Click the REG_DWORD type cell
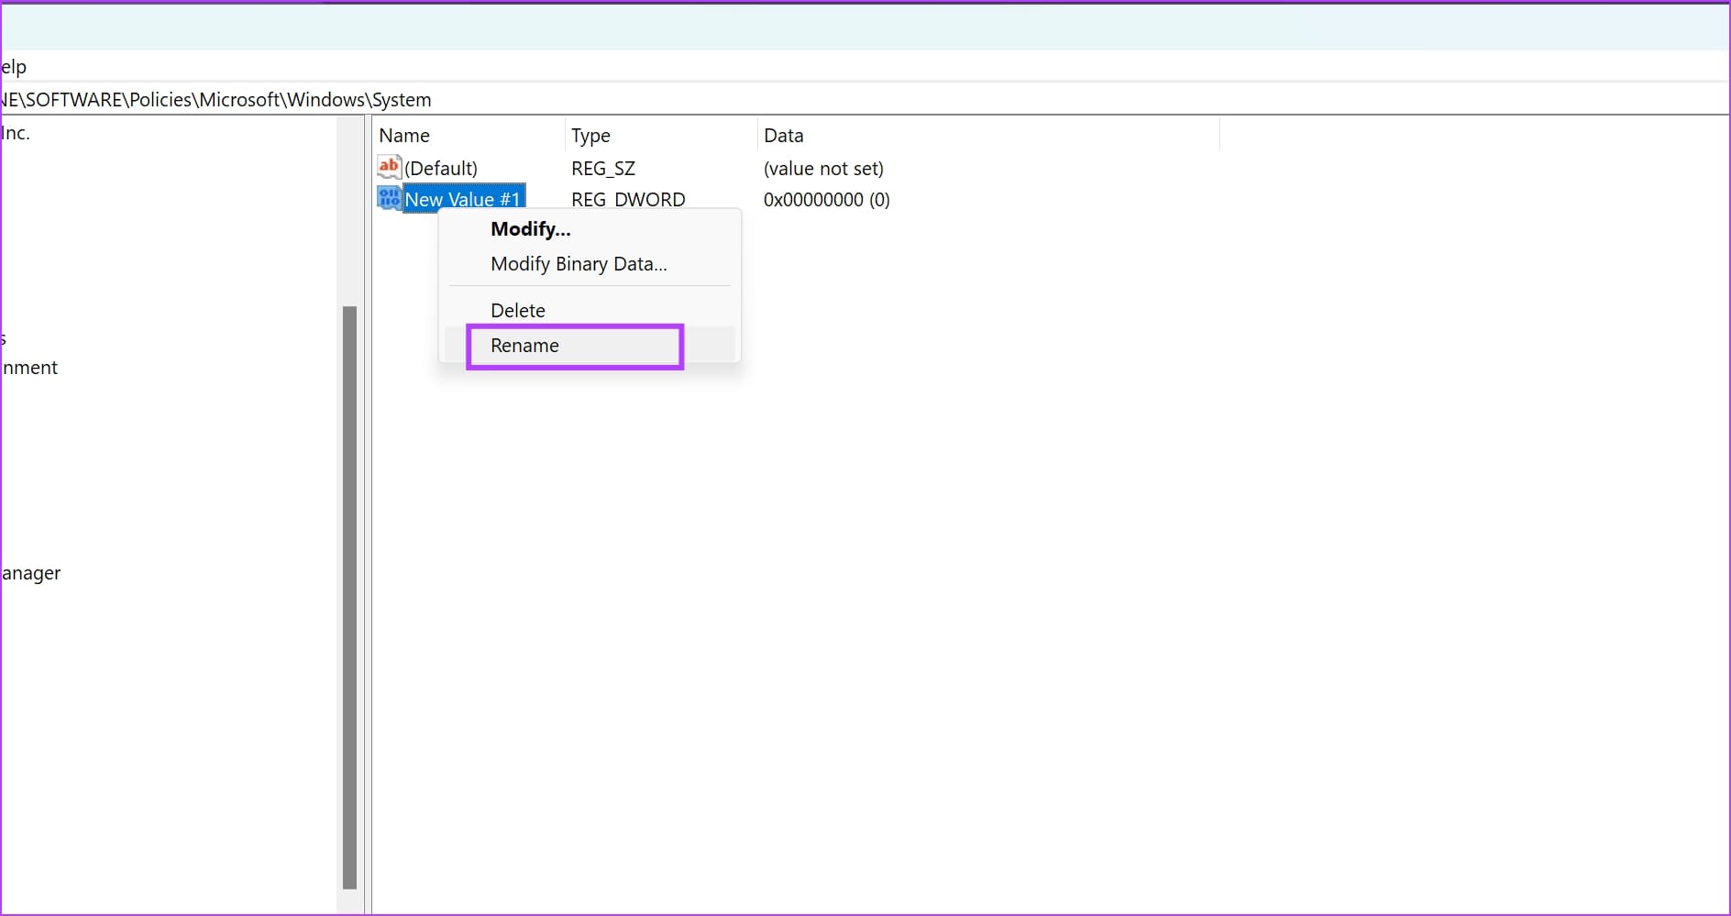The image size is (1731, 916). (628, 200)
